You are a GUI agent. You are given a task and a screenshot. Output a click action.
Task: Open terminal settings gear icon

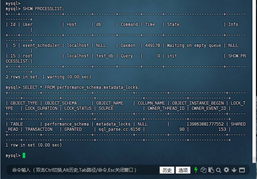point(226,170)
